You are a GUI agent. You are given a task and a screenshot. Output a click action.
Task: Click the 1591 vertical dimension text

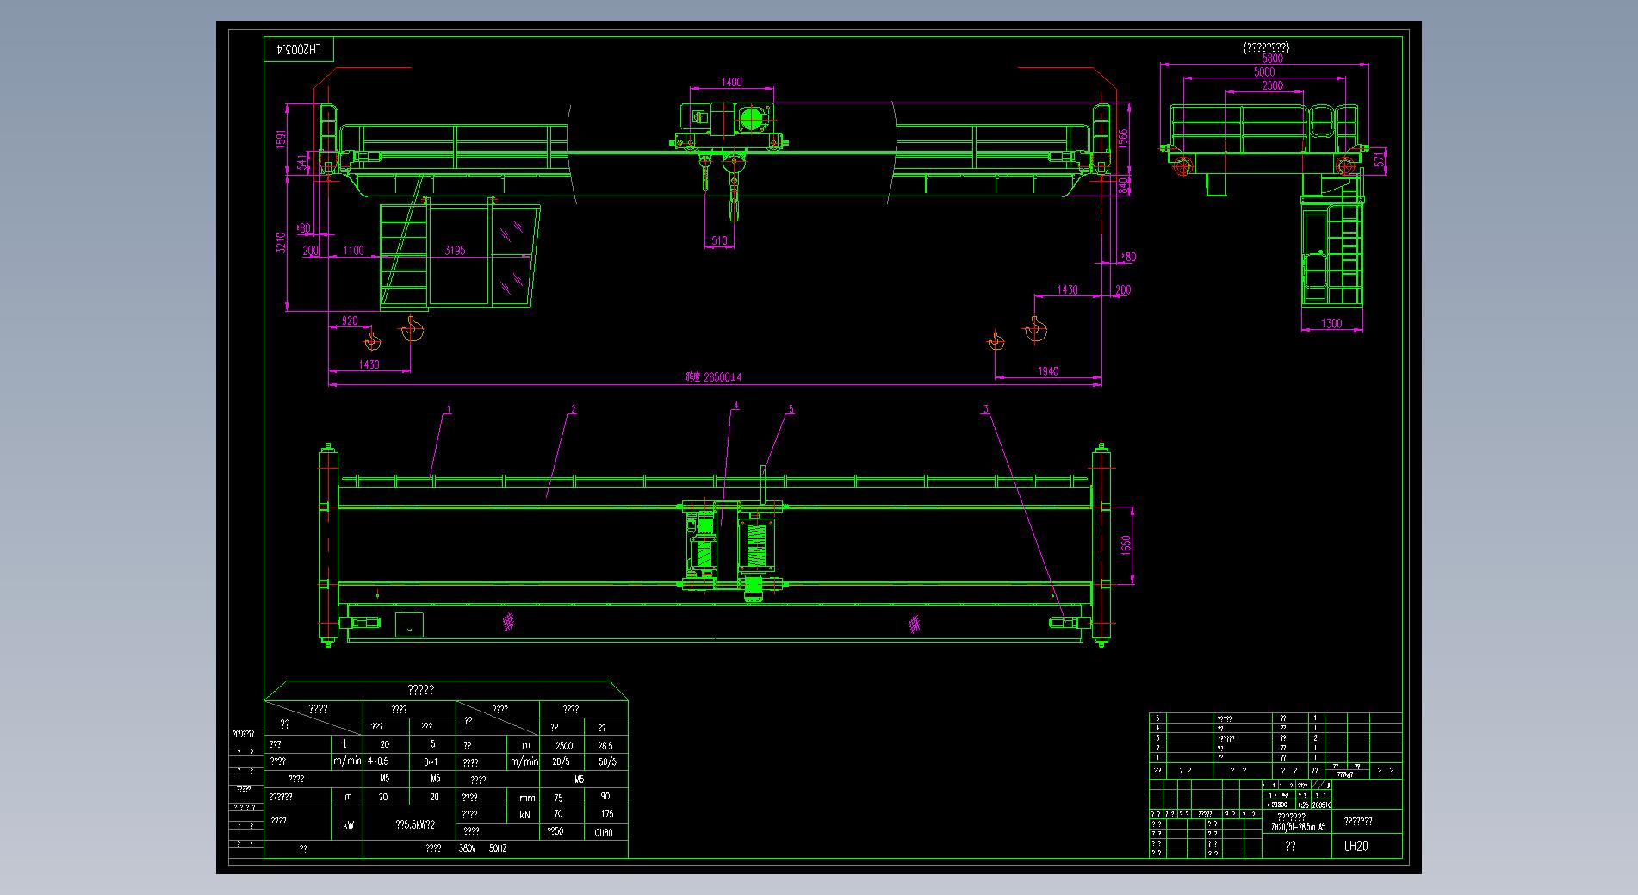pyautogui.click(x=280, y=140)
